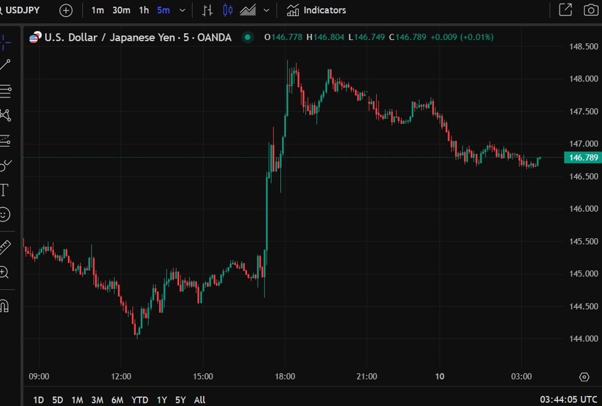The height and width of the screenshot is (406, 602).
Task: Choose the Text annotation tool
Action: click(5, 189)
